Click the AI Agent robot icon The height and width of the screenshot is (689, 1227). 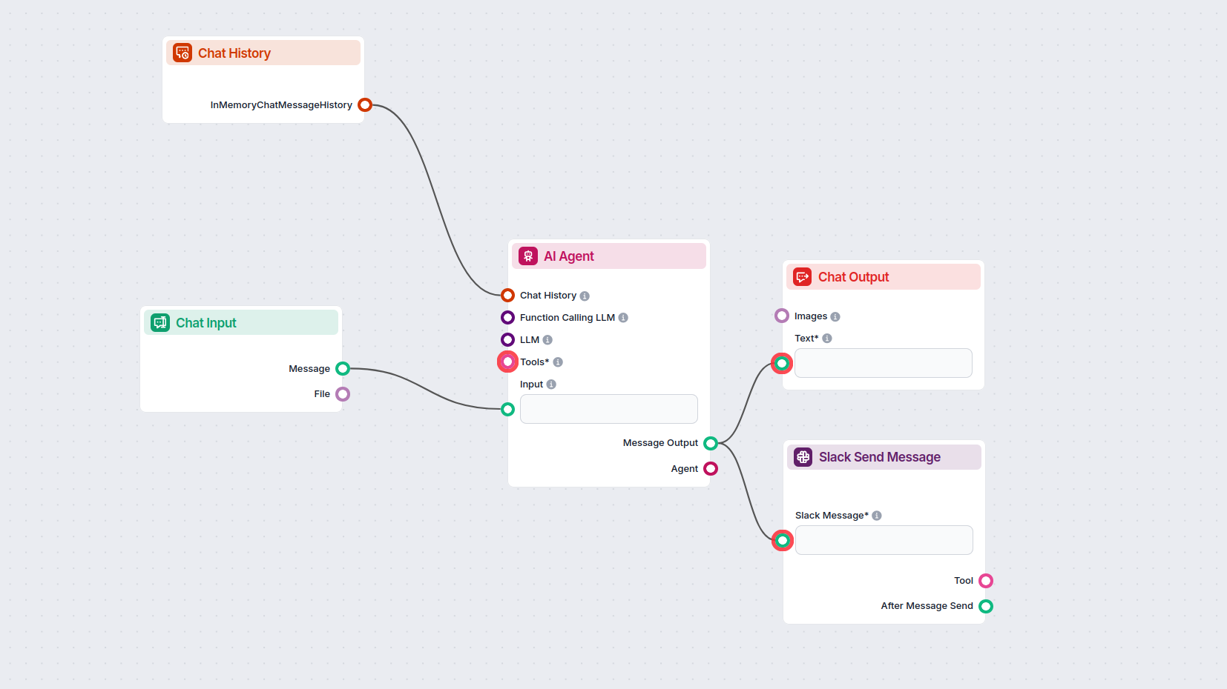527,256
